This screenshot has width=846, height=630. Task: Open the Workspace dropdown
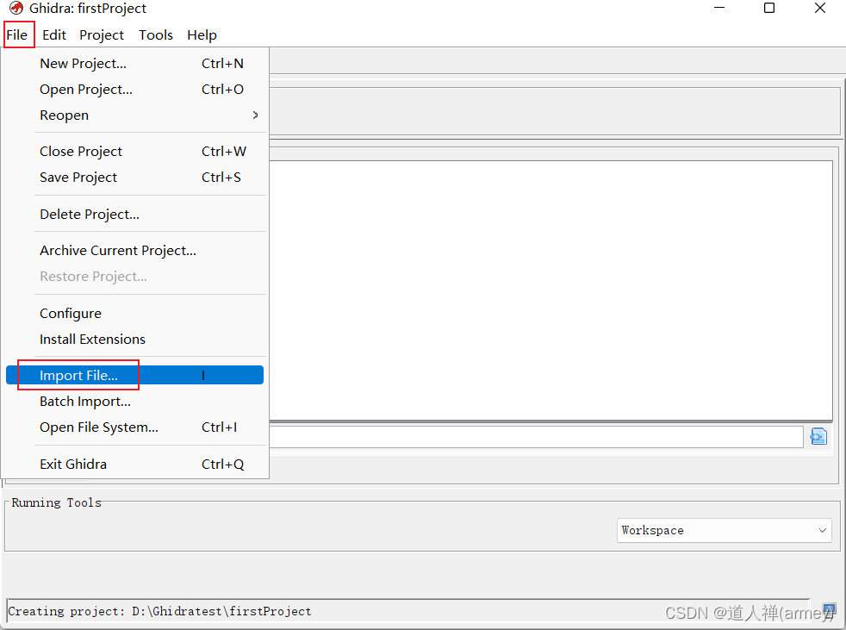(x=724, y=531)
